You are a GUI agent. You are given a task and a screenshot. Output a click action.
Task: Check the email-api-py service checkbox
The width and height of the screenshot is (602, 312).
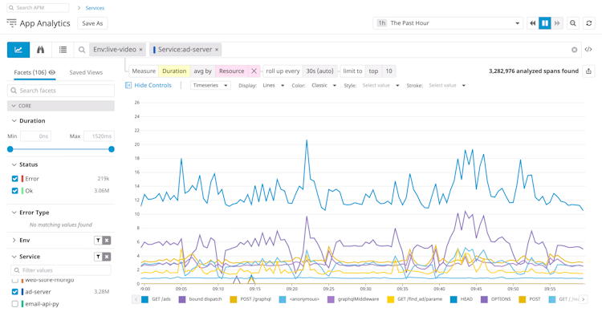tap(15, 304)
